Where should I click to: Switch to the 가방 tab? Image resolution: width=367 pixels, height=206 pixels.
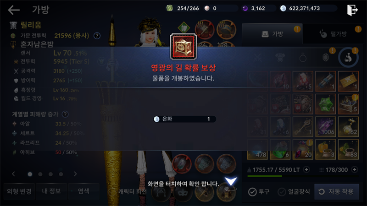(x=272, y=34)
